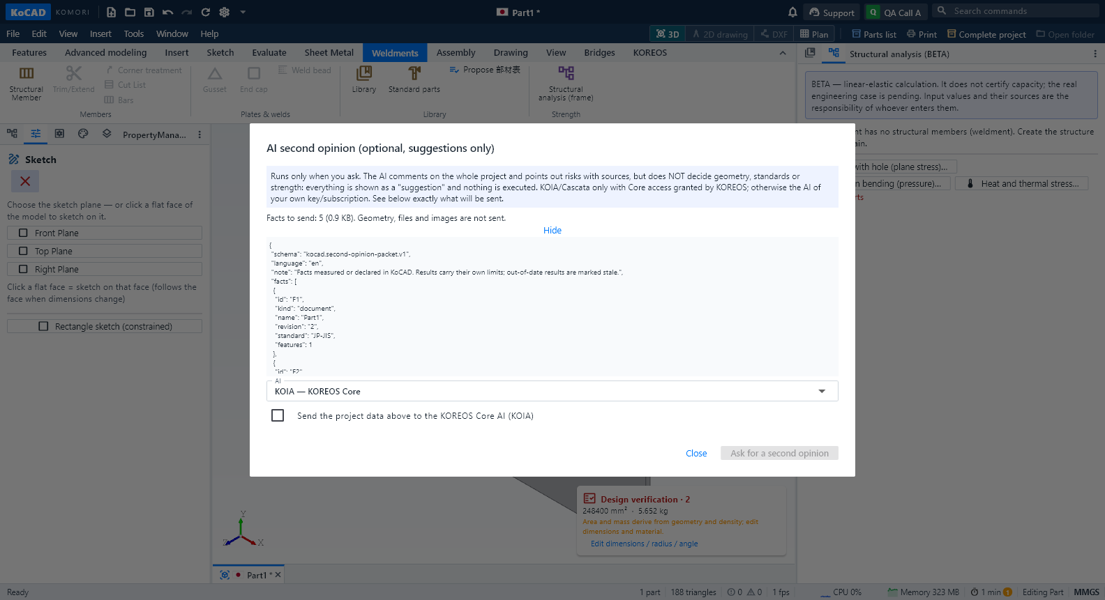Save the part using the floppy disk icon

click(149, 12)
